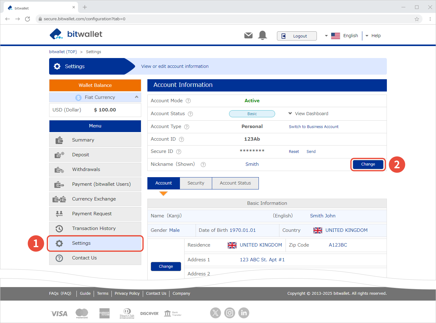Open the LinkedIn icon in footer
The image size is (436, 323).
[x=244, y=313]
